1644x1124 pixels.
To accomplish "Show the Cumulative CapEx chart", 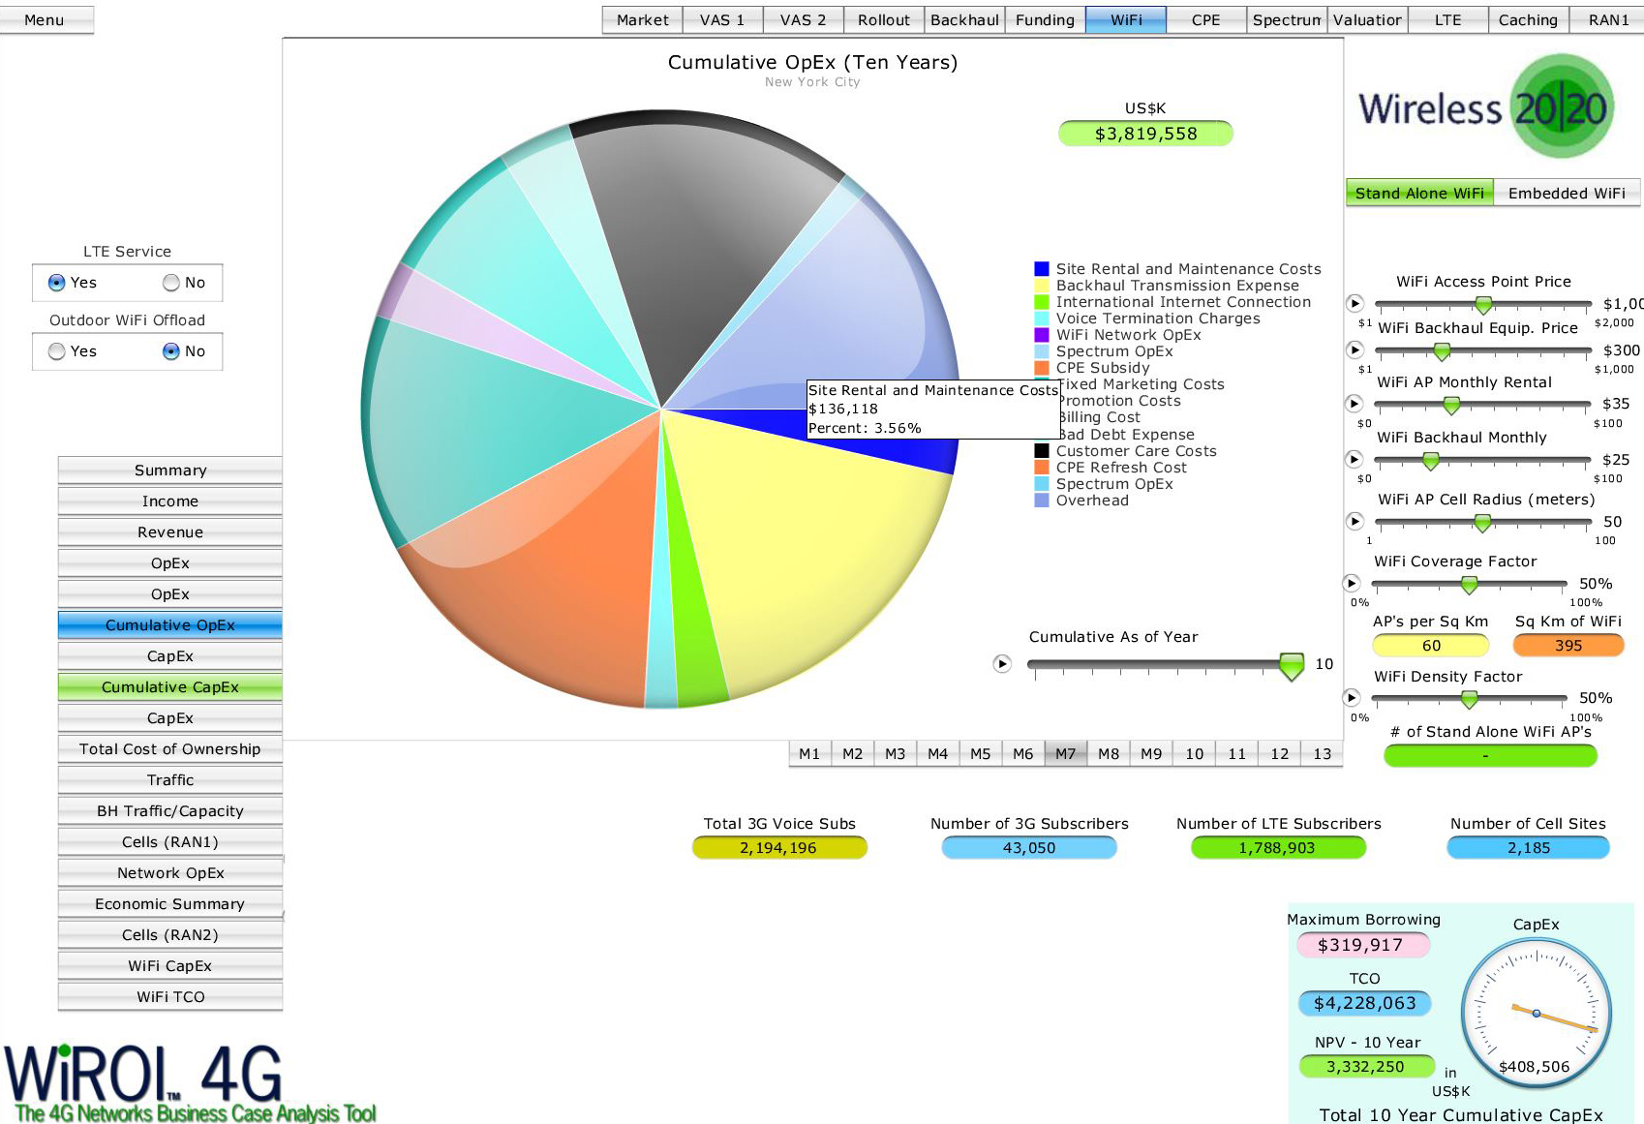I will [170, 687].
